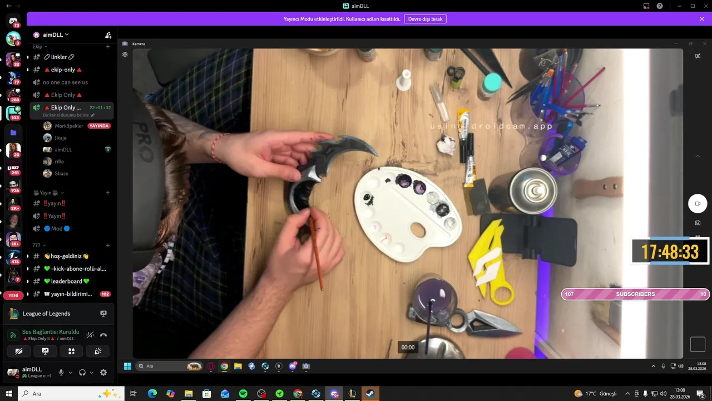This screenshot has width=712, height=401.
Task: Invite members to aimDLL server icon
Action: (x=108, y=35)
